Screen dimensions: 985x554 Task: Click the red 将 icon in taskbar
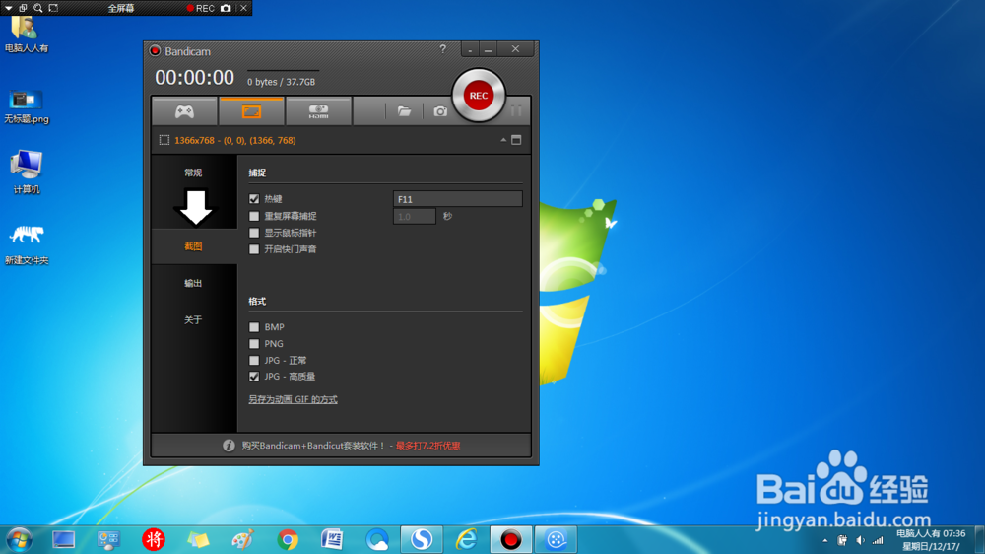[154, 539]
